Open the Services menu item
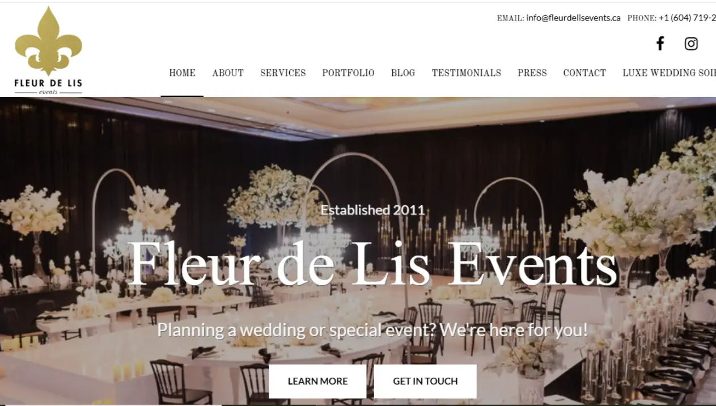 pyautogui.click(x=283, y=73)
